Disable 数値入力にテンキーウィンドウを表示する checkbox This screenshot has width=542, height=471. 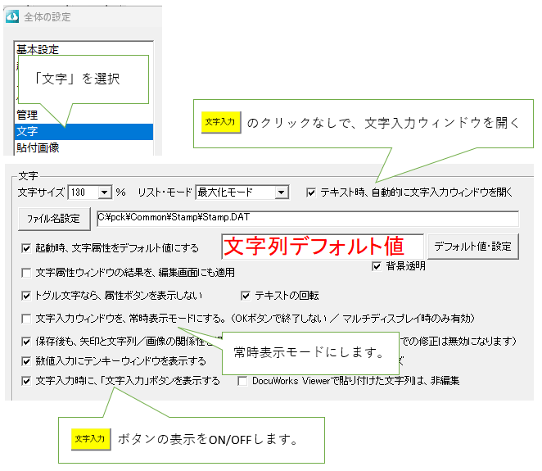27,360
